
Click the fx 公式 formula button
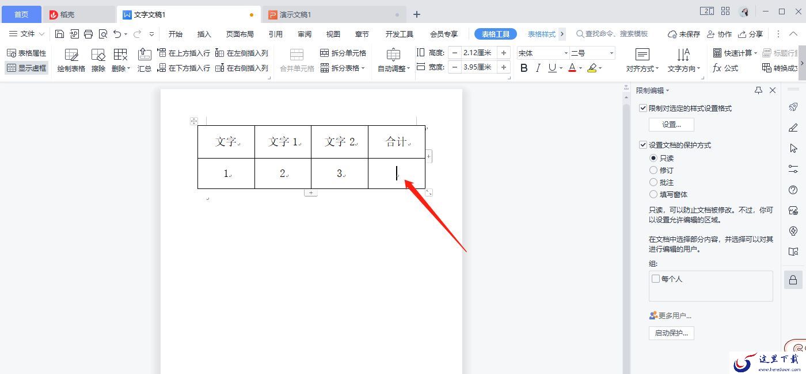725,68
